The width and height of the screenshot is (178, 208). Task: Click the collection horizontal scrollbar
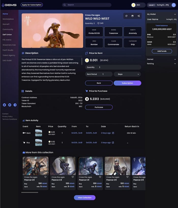(29, 192)
